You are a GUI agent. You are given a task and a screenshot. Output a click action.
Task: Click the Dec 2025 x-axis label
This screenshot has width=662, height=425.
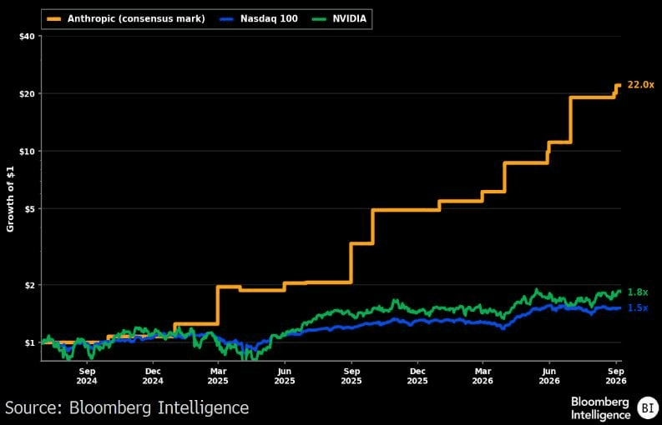(x=417, y=376)
